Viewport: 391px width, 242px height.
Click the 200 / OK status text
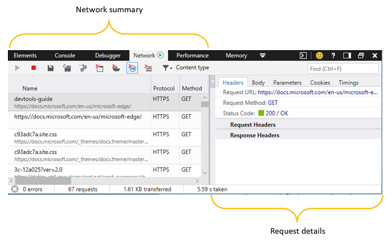[277, 113]
